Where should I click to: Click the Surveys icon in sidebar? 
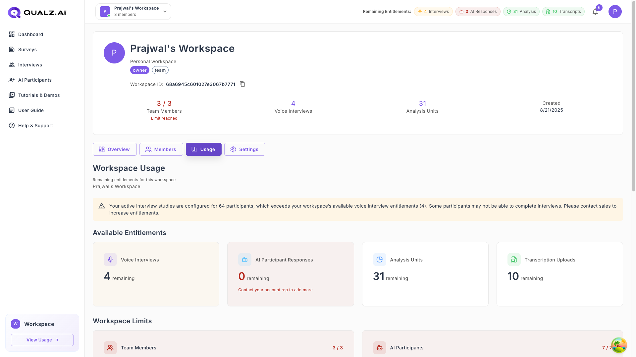click(x=12, y=49)
